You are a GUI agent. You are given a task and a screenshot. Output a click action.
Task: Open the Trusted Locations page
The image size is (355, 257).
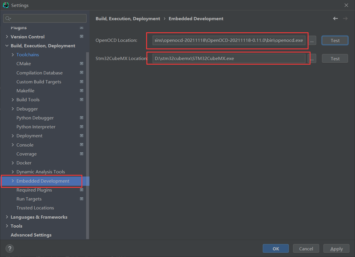(x=35, y=208)
